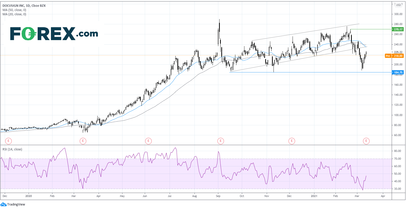Click the earnings marker near December 2019

tap(9, 141)
